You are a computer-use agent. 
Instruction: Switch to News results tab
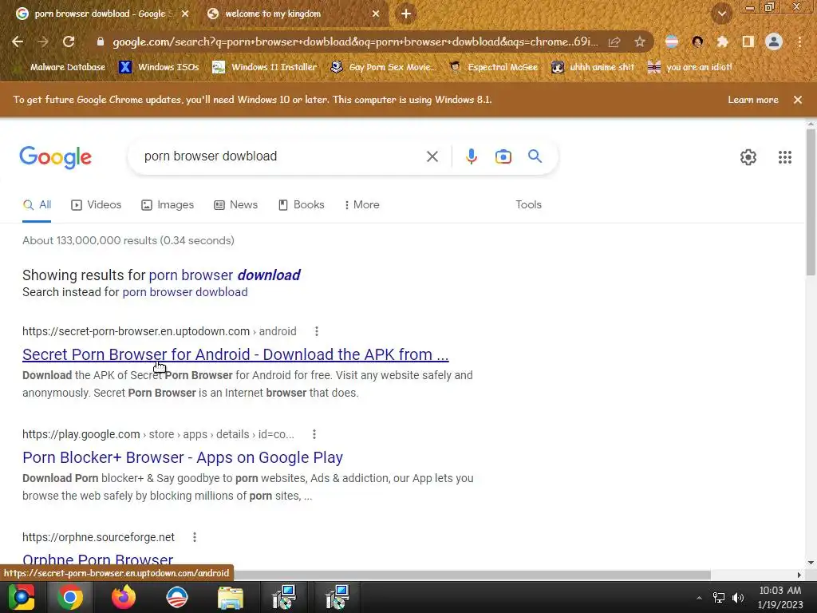point(236,205)
